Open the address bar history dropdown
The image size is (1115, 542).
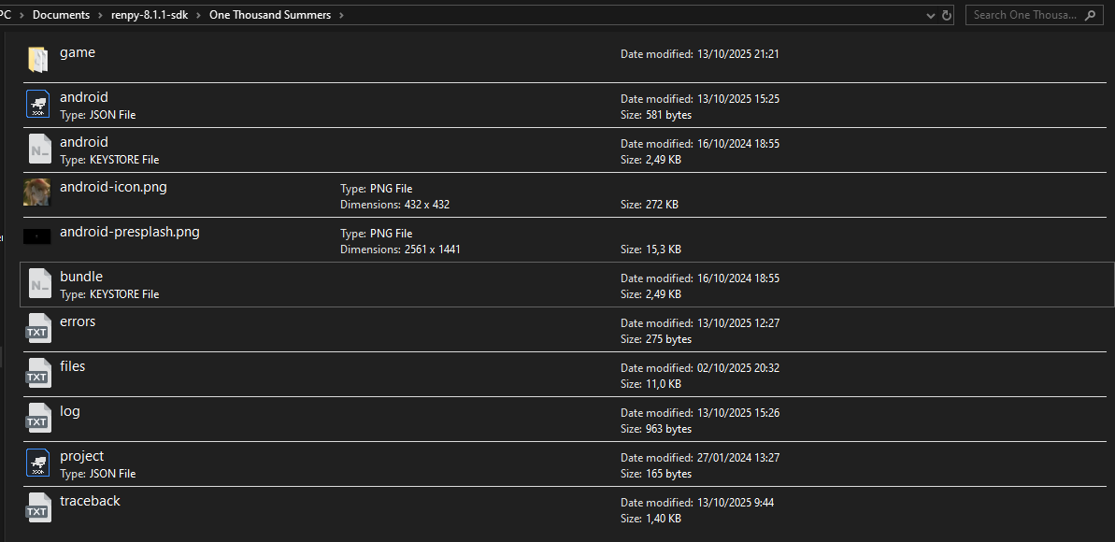point(930,15)
